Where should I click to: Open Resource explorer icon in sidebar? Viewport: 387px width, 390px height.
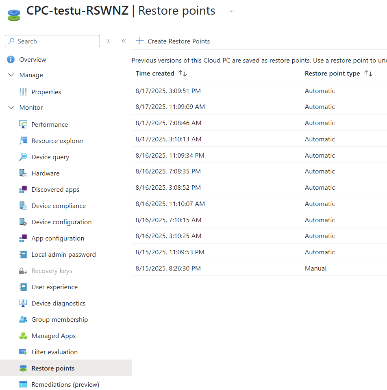(23, 141)
